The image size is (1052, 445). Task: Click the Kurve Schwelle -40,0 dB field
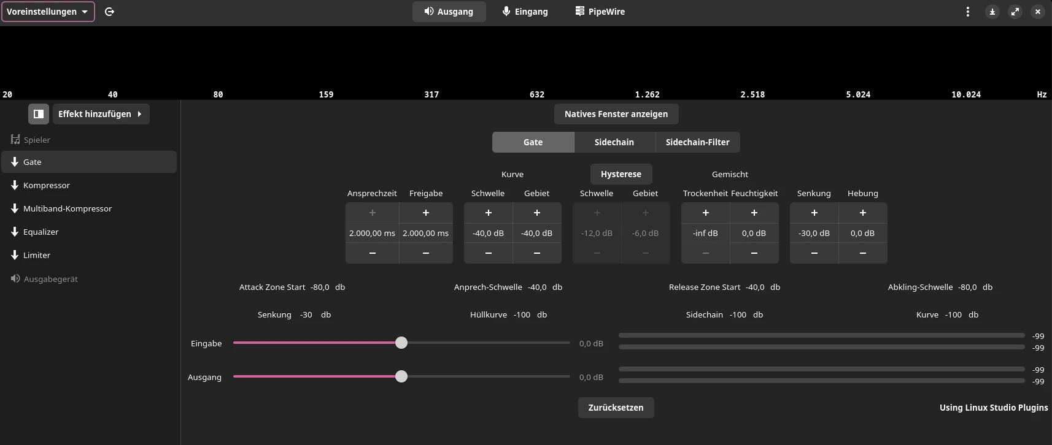tap(489, 233)
